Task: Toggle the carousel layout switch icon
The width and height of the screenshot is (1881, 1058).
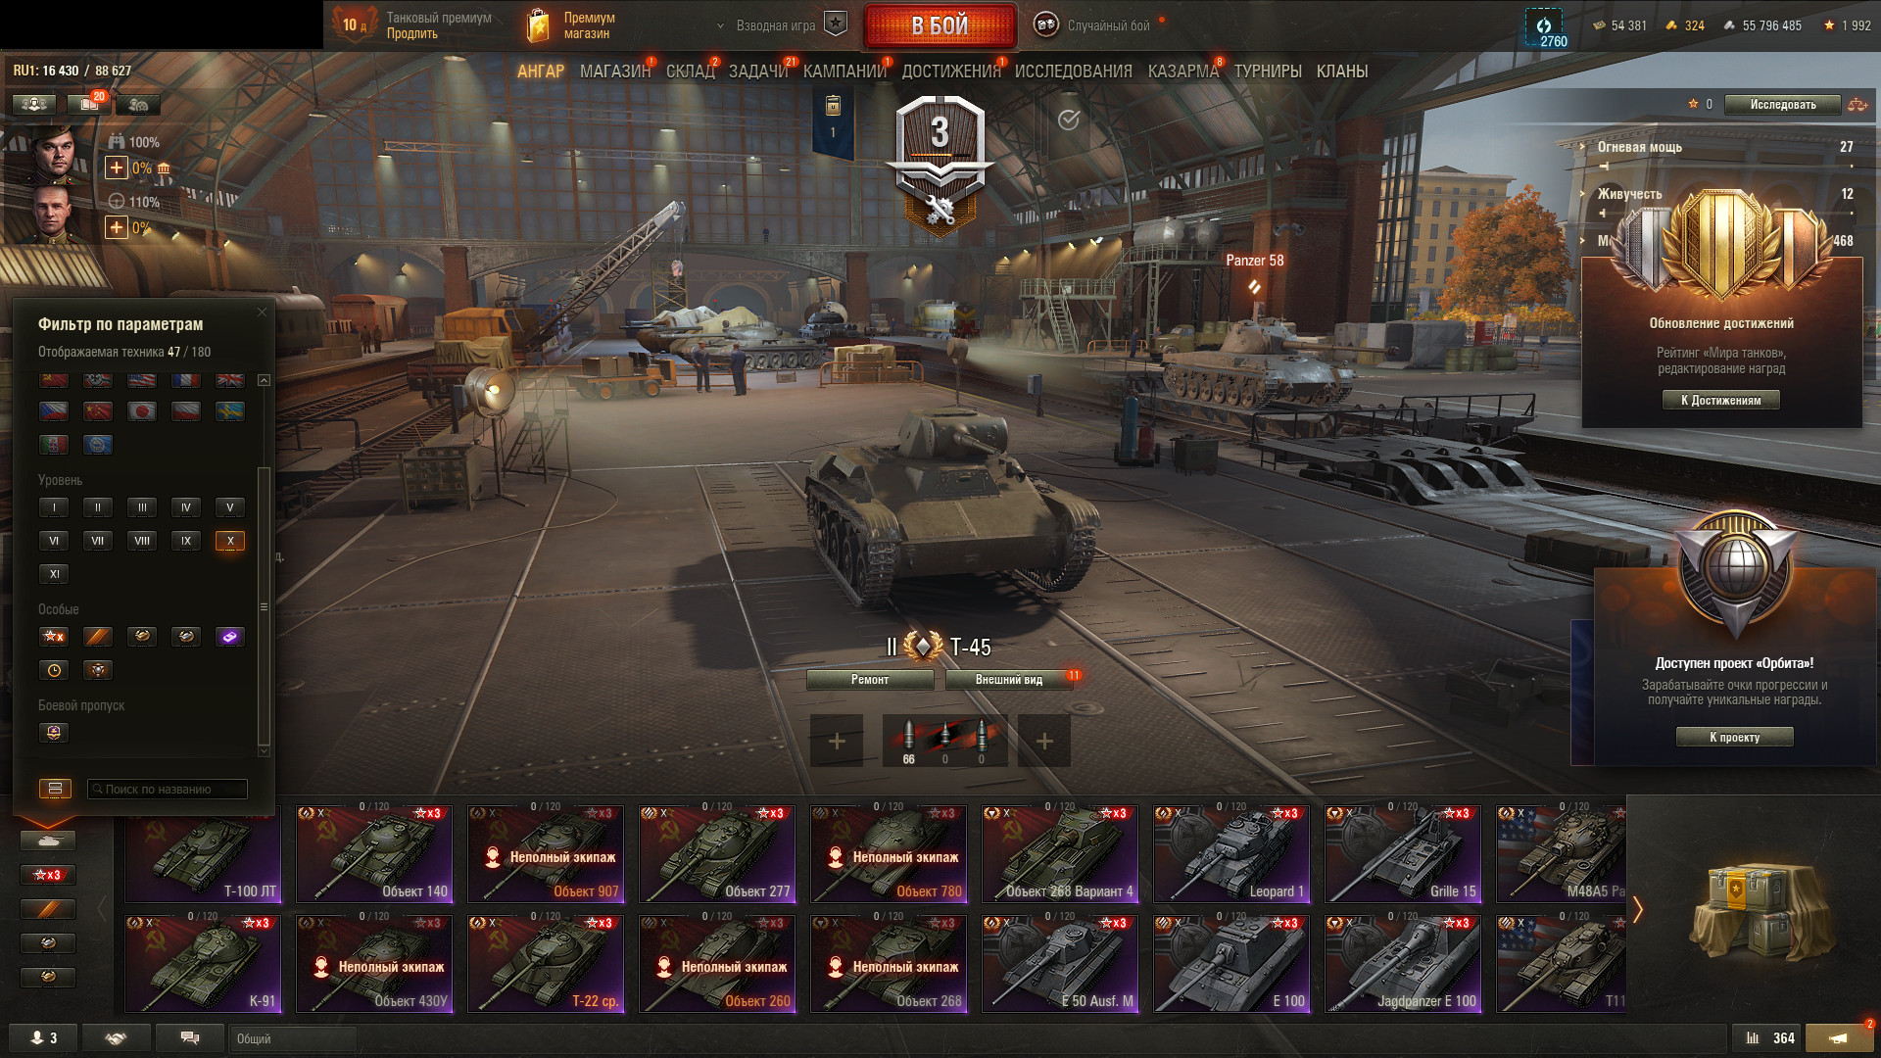Action: [x=55, y=789]
